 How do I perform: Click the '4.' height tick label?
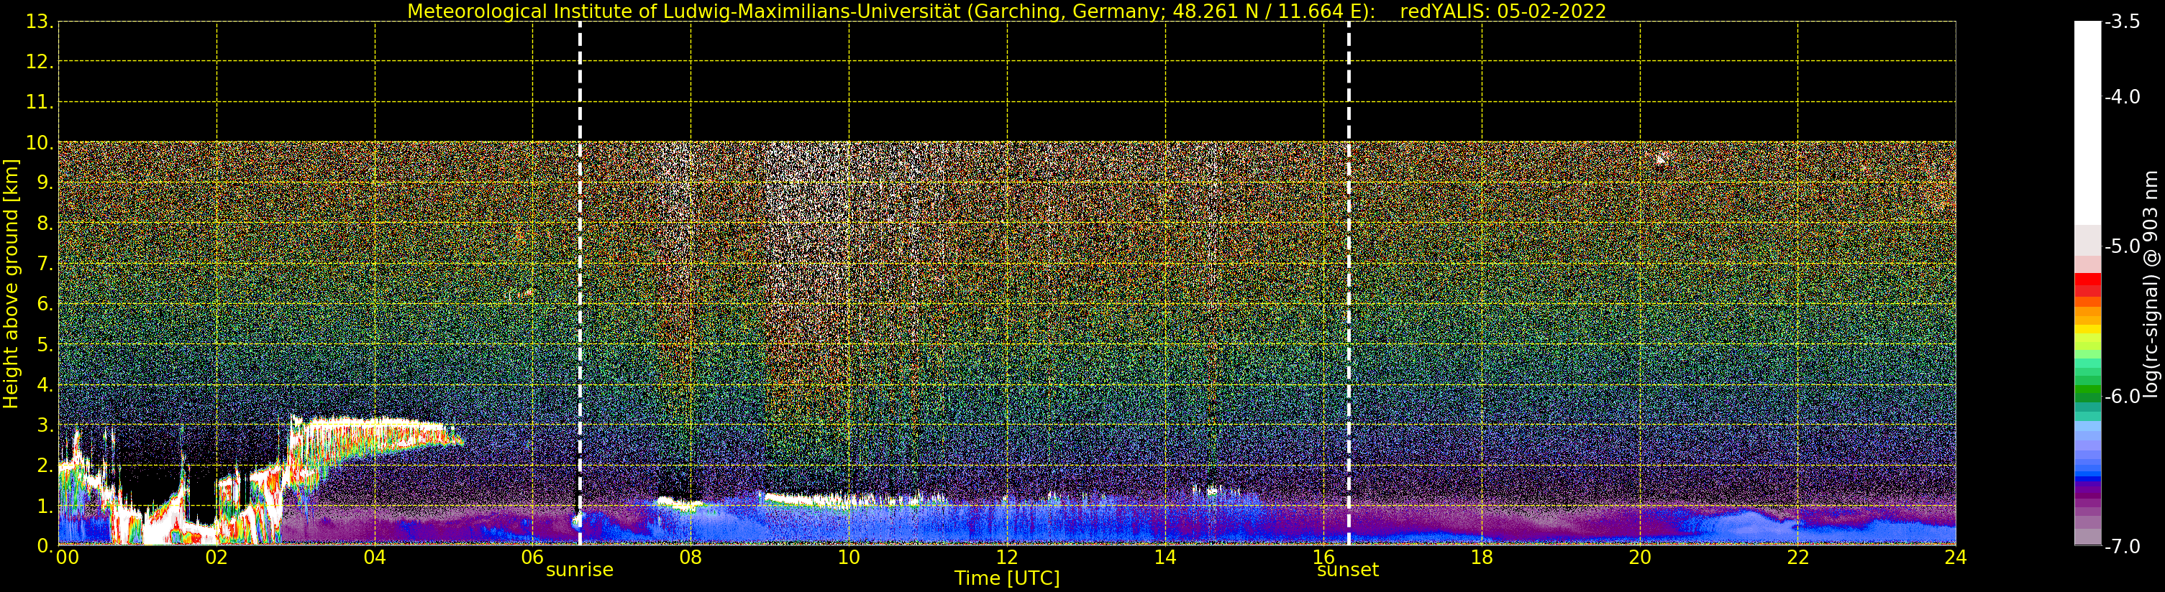pos(45,384)
